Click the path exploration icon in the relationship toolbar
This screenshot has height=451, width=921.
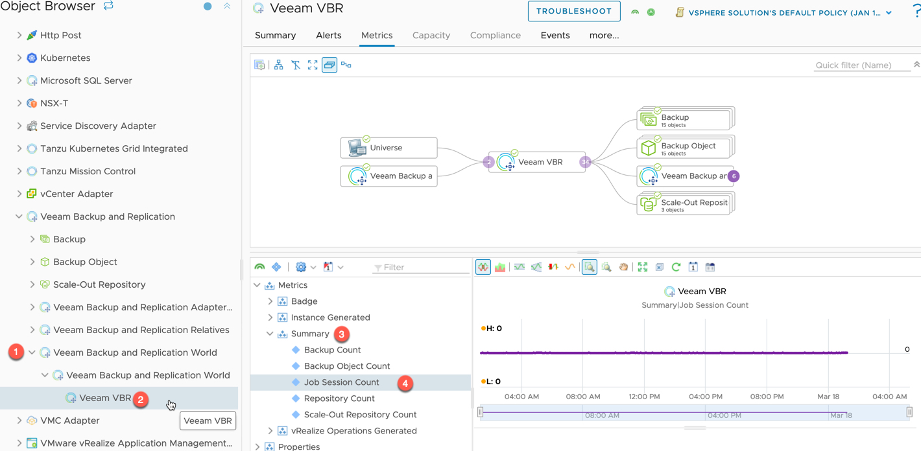point(346,65)
